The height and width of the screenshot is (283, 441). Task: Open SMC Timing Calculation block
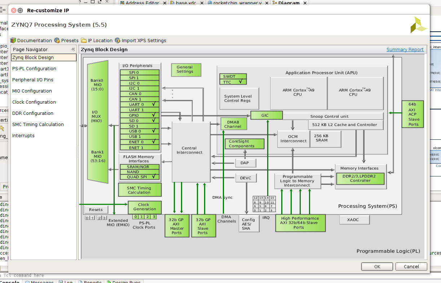coord(140,190)
